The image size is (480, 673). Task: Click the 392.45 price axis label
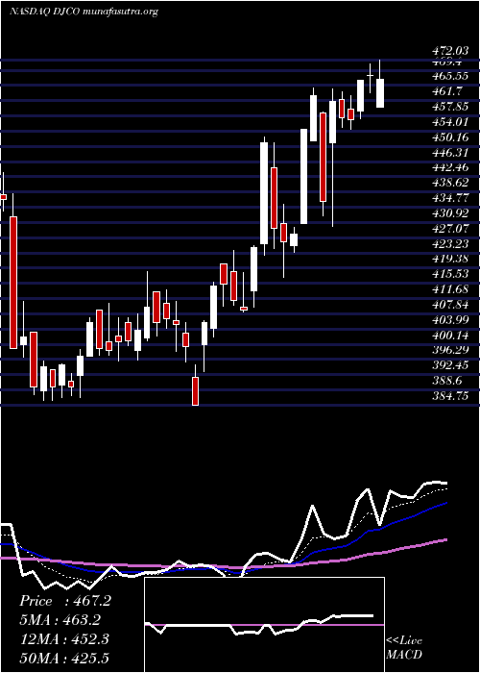(x=450, y=365)
